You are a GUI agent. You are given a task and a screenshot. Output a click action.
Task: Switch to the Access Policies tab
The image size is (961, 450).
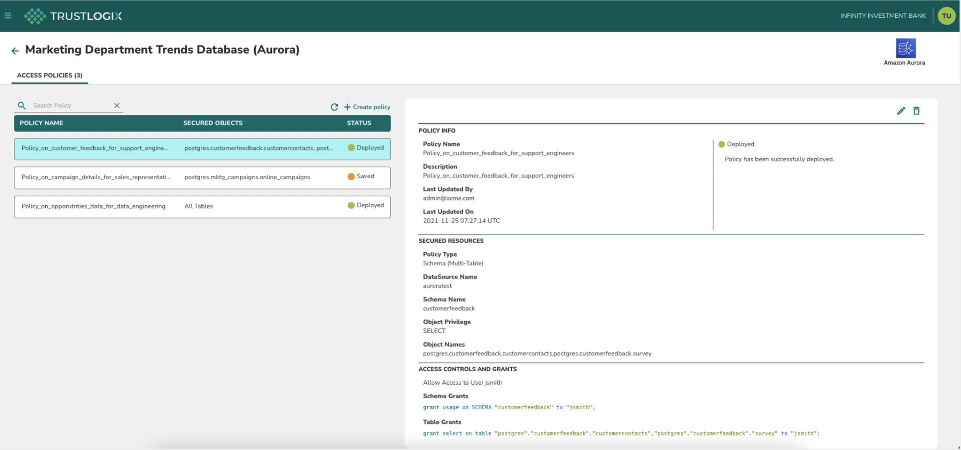tap(49, 75)
